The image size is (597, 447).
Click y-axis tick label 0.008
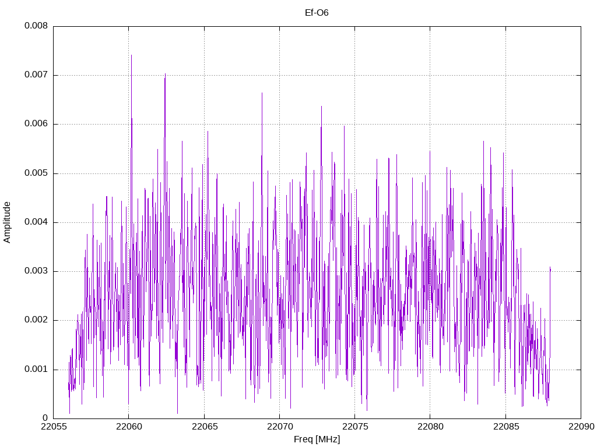tap(36, 26)
